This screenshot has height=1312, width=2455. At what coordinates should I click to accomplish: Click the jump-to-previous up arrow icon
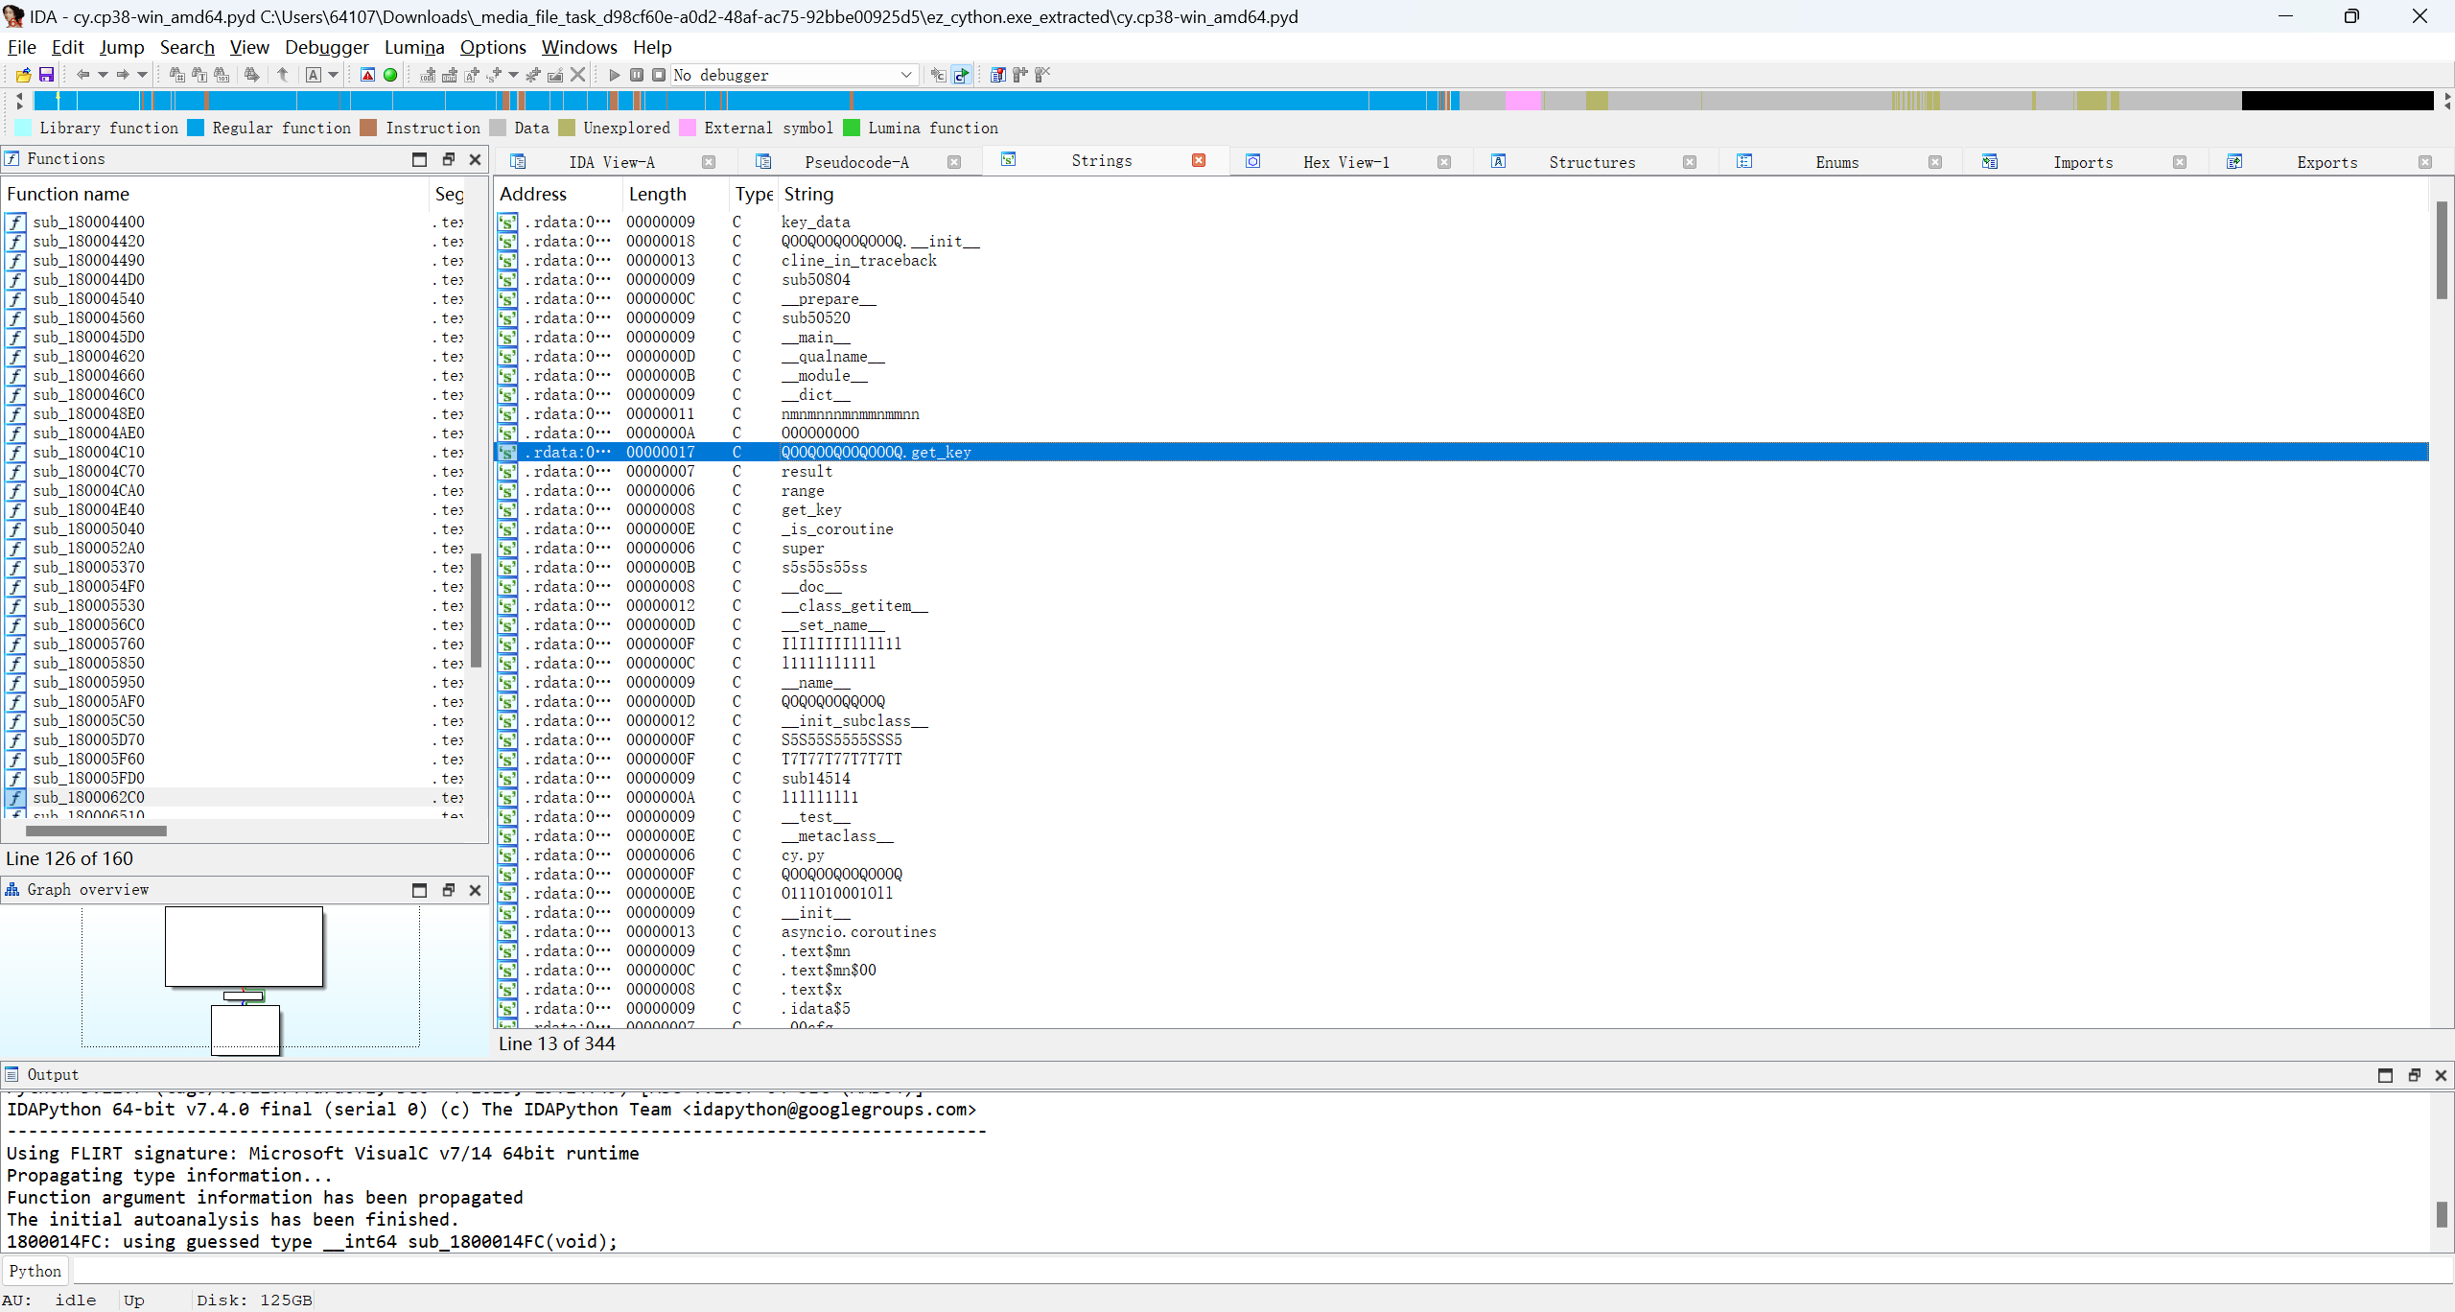(283, 75)
